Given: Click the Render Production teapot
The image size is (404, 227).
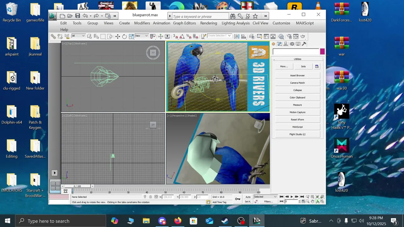Looking at the screenshot, I should pos(302,36).
